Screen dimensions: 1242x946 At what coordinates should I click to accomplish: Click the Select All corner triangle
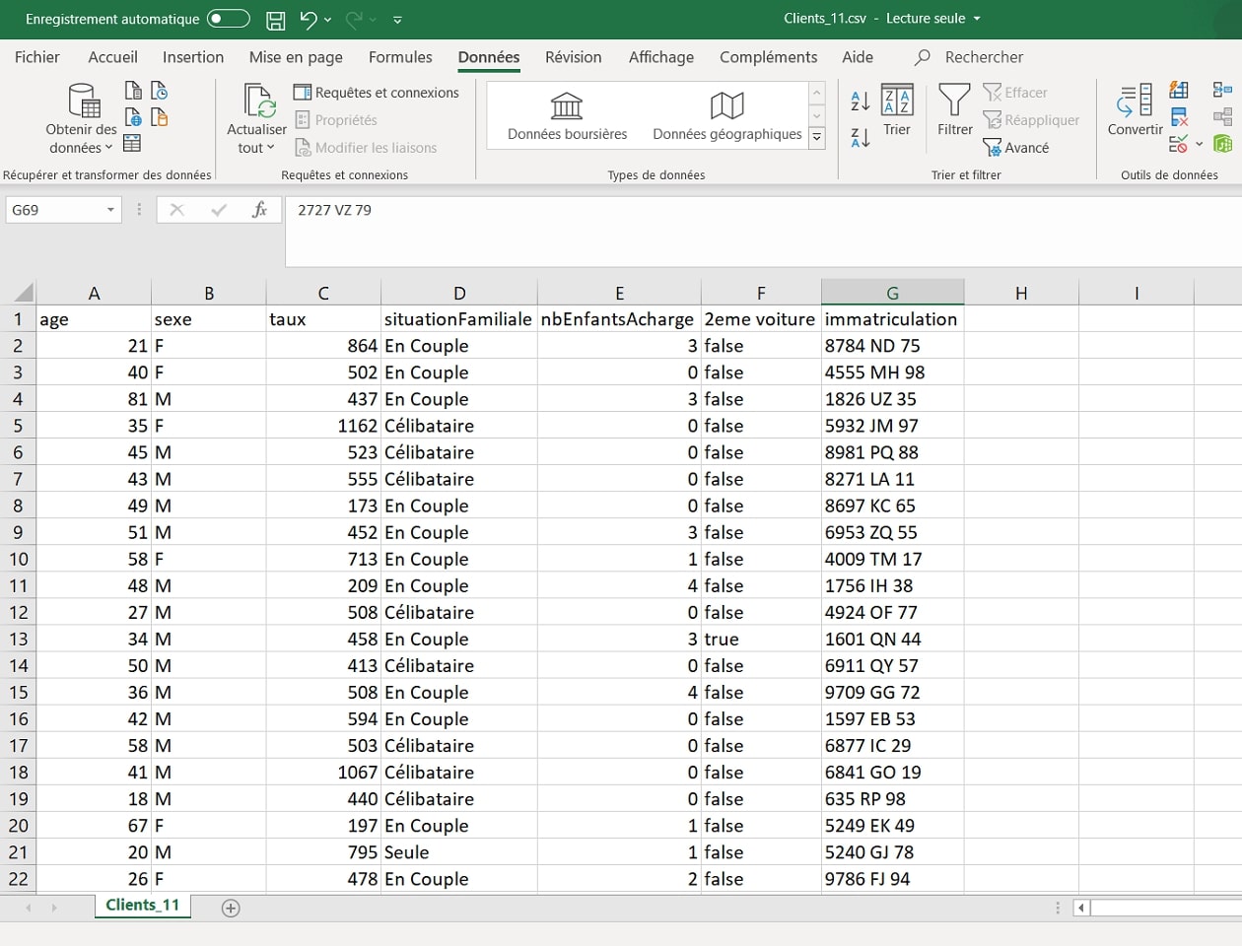coord(23,293)
